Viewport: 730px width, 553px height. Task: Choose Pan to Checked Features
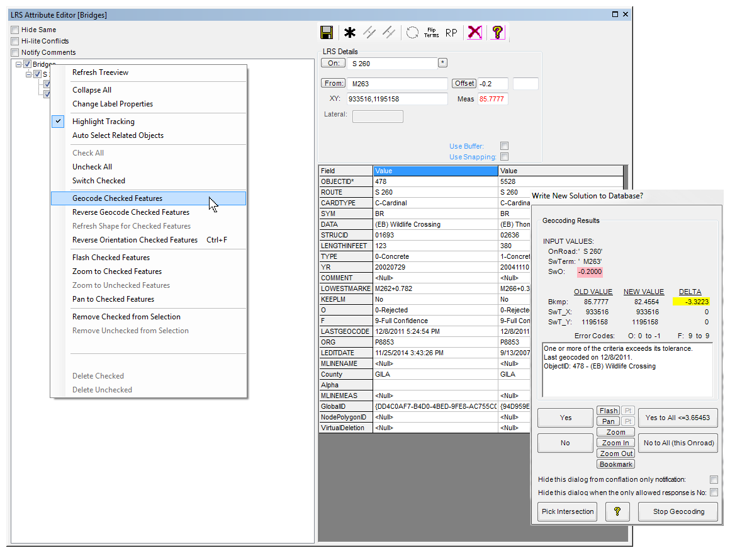(x=149, y=299)
